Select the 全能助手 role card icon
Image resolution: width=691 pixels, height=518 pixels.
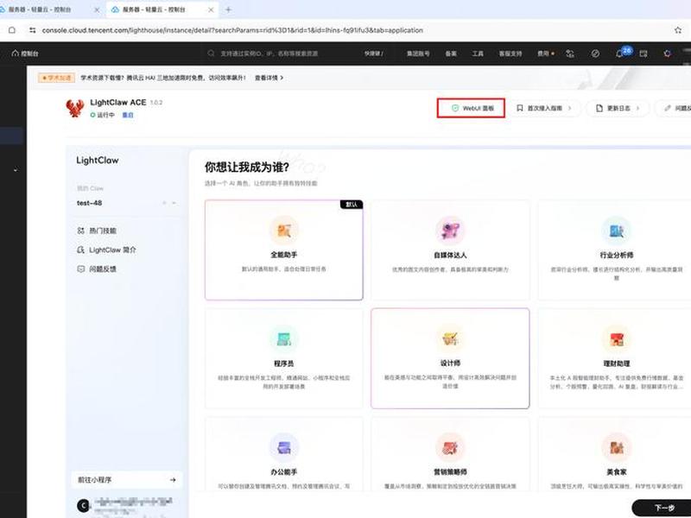(x=284, y=230)
